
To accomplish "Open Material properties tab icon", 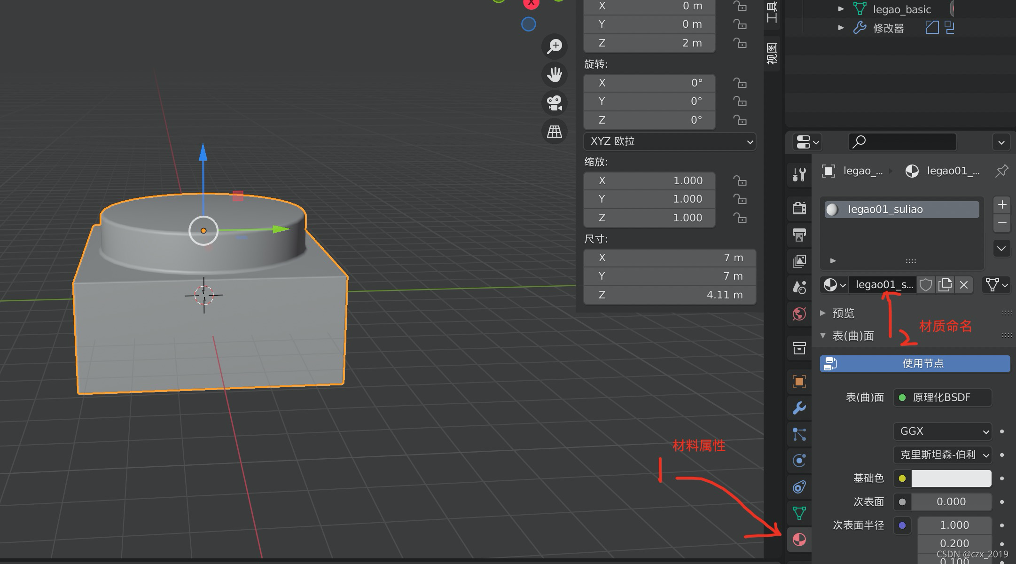I will (799, 539).
